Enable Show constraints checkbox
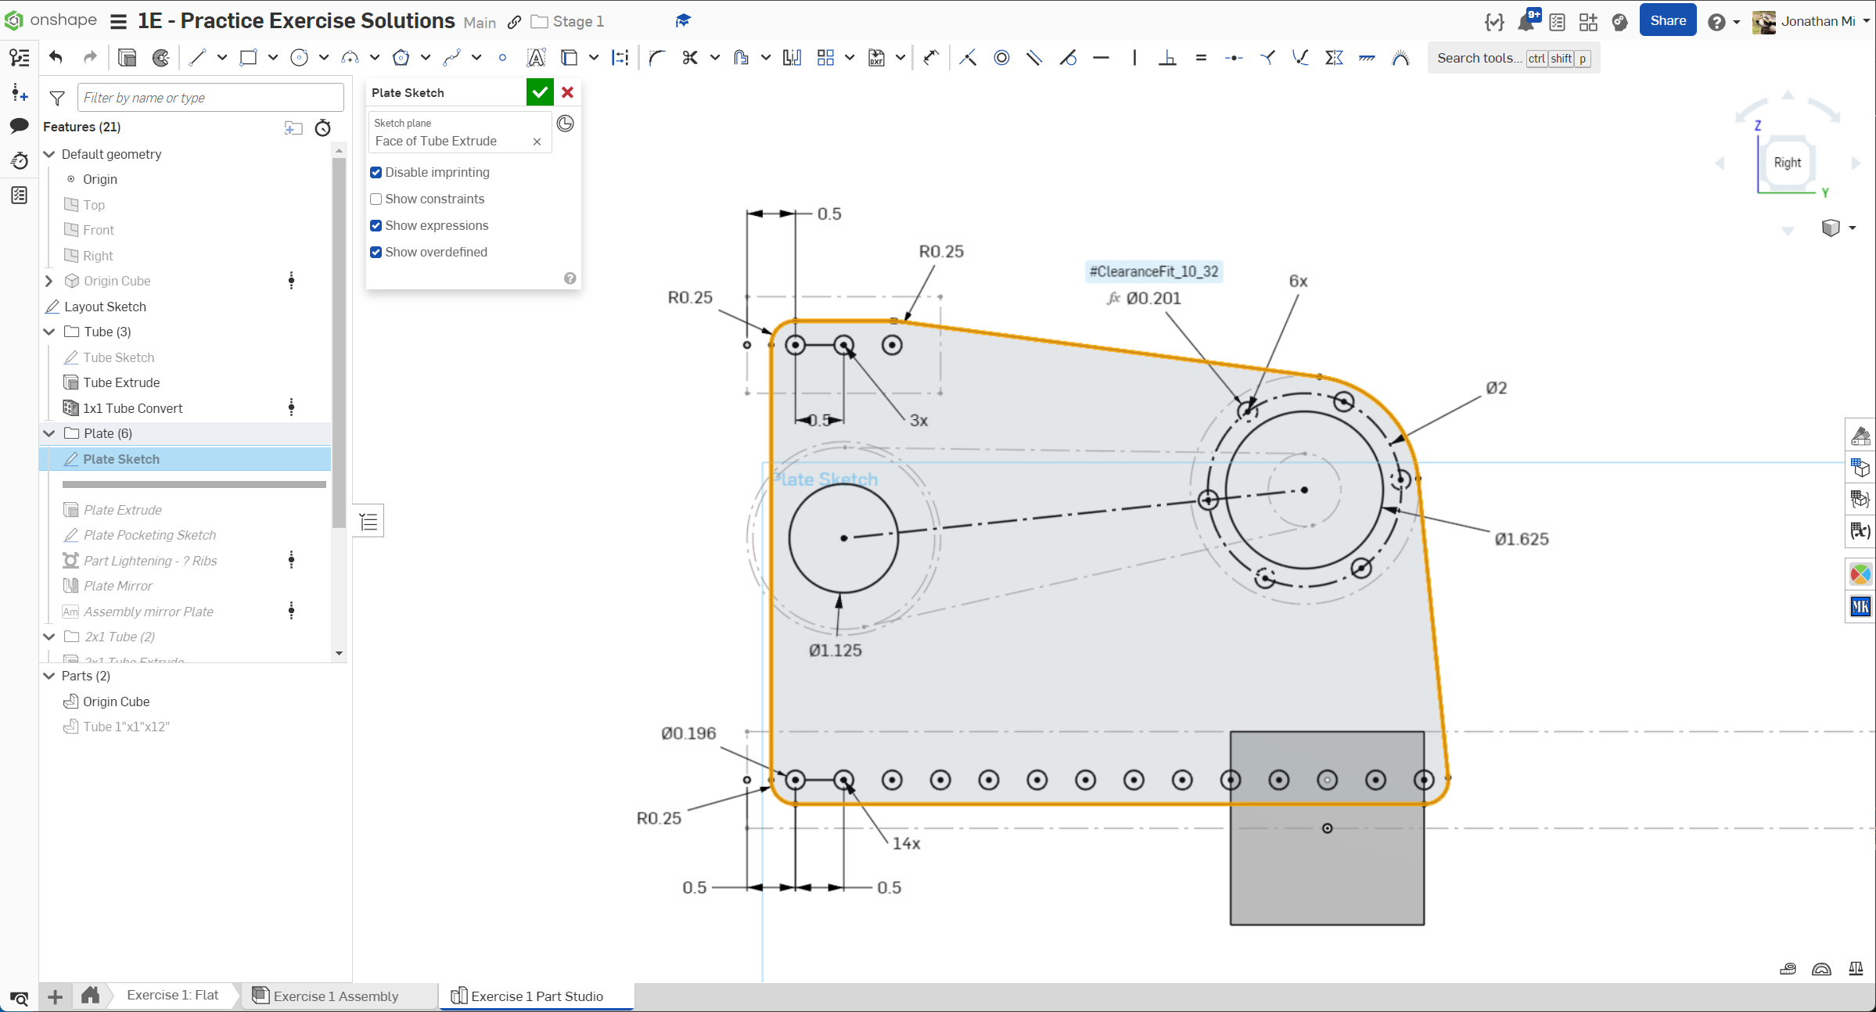The height and width of the screenshot is (1012, 1876). pyautogui.click(x=376, y=199)
